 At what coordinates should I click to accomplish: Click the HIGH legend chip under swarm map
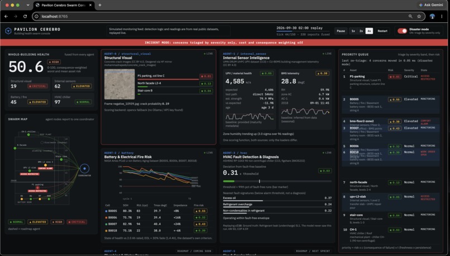point(57,222)
